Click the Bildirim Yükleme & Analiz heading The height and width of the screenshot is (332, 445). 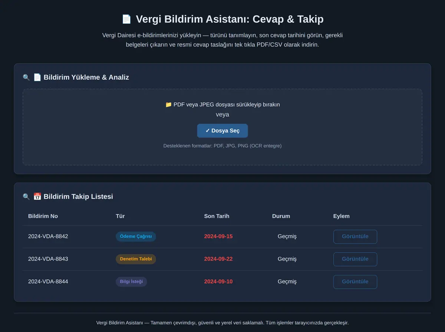(86, 78)
